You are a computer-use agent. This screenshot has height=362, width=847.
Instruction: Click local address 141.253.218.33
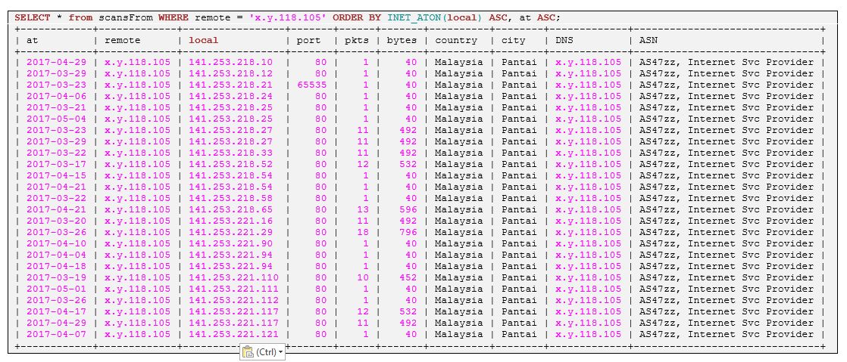tap(230, 153)
